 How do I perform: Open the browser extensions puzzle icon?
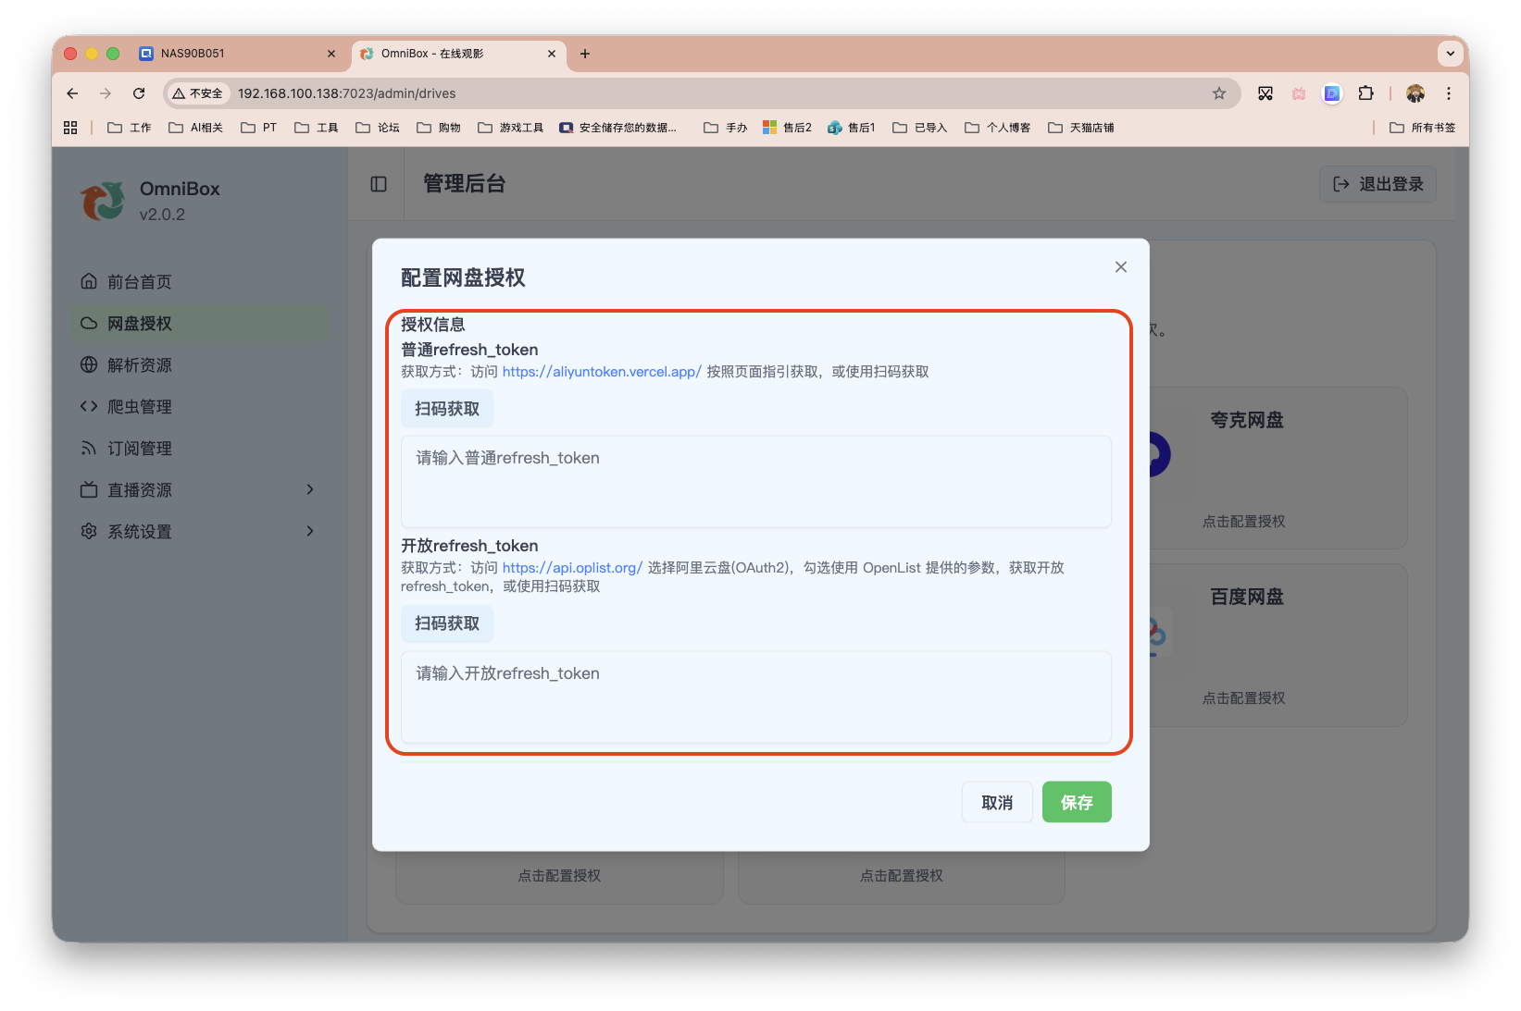pyautogui.click(x=1365, y=93)
